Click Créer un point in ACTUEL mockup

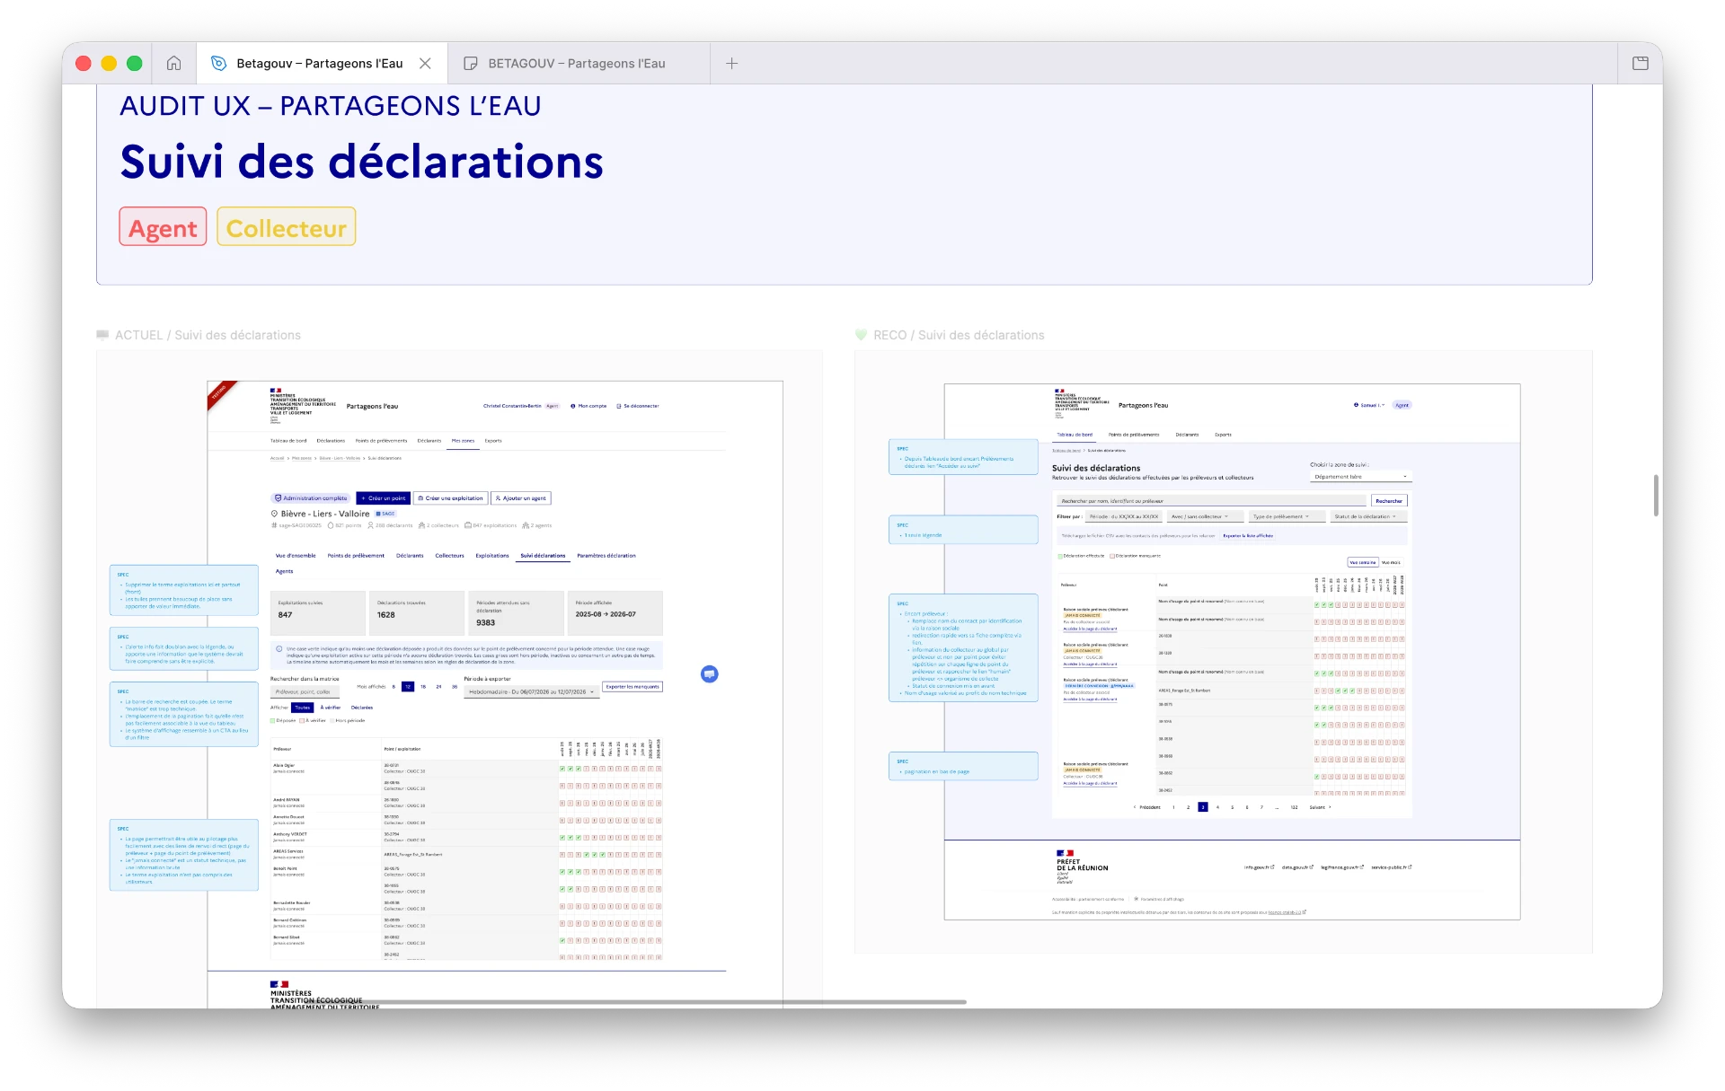click(x=384, y=497)
